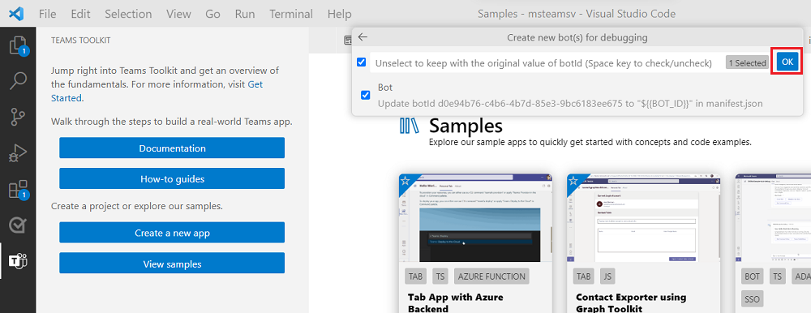Click the View samples button

coord(172,264)
